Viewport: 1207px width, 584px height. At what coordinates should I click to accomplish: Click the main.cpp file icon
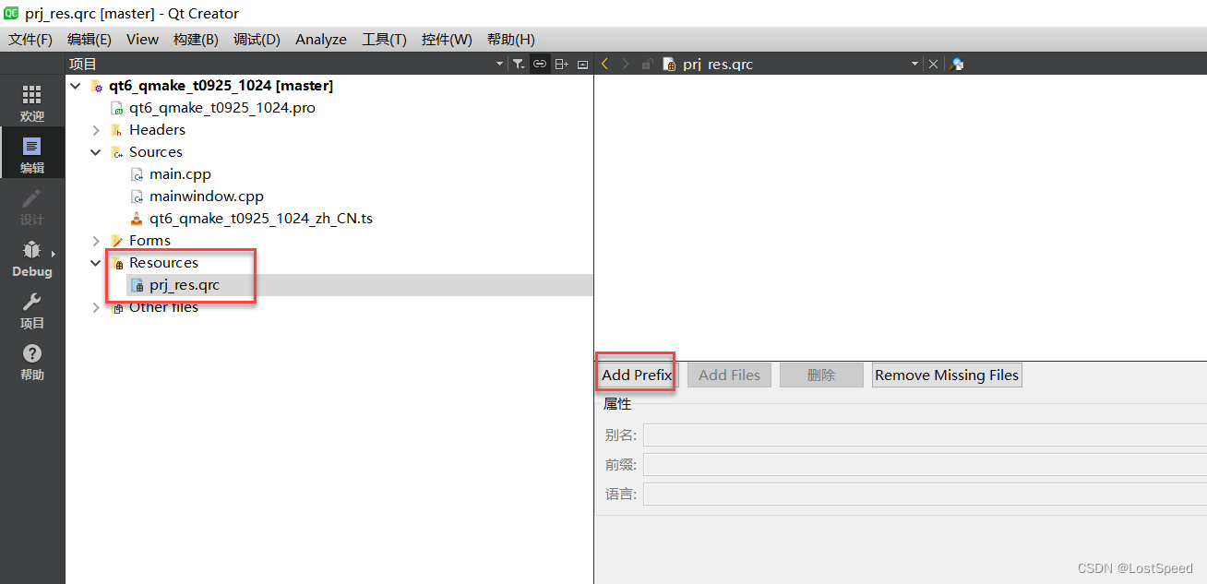pyautogui.click(x=137, y=174)
